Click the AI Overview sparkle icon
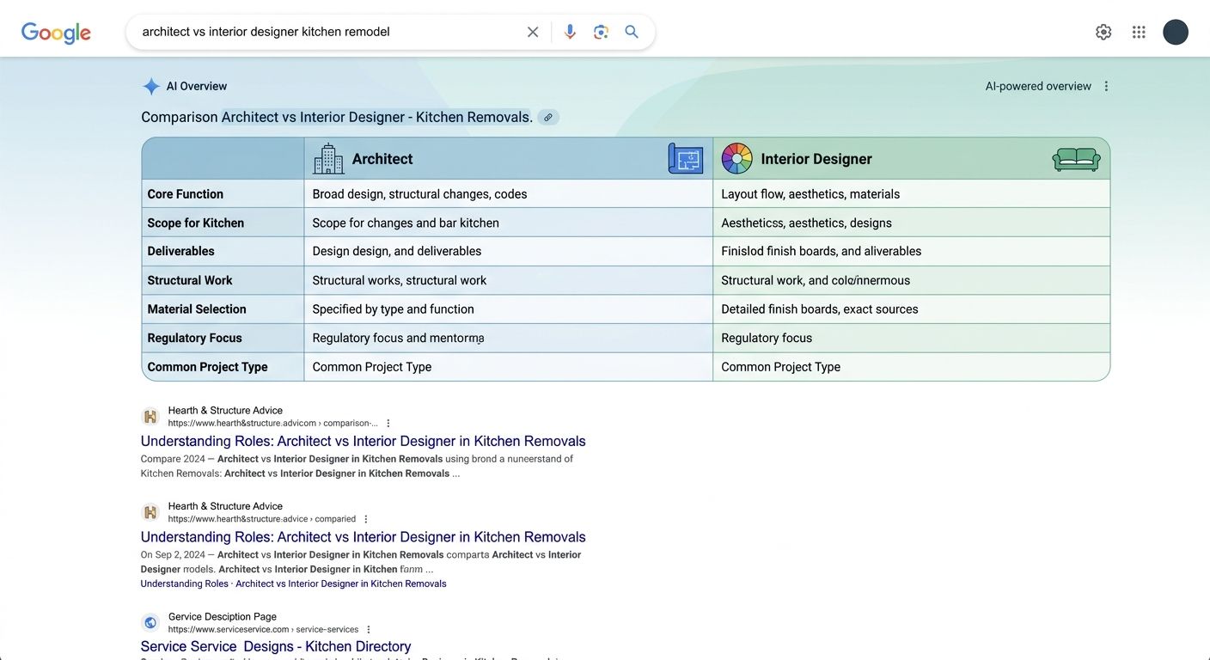 [151, 86]
